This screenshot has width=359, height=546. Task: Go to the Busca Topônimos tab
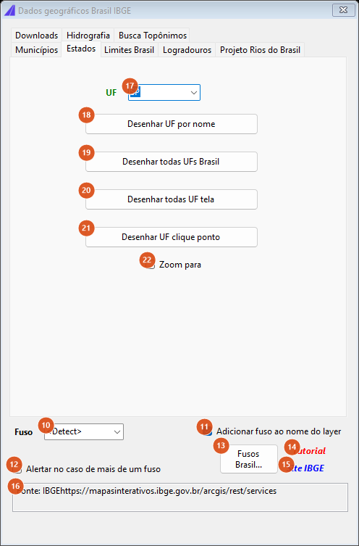point(153,36)
